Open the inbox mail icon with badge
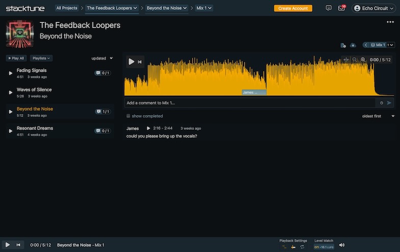Screen dimensions: 400x252 click(341, 8)
